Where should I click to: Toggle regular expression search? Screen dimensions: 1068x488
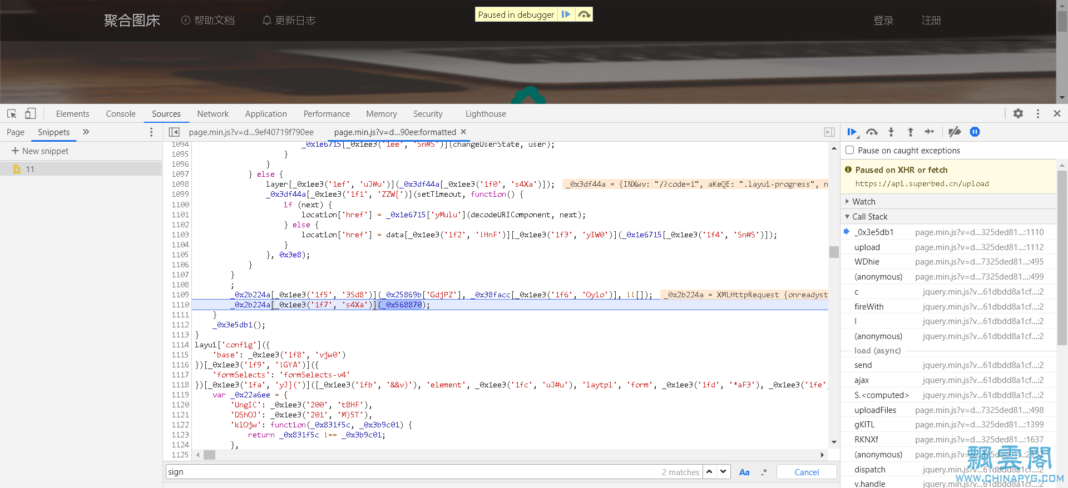pyautogui.click(x=764, y=472)
